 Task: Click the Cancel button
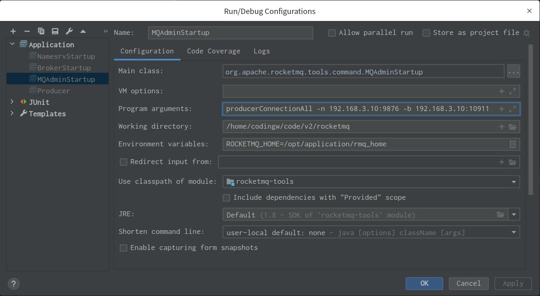tap(468, 283)
